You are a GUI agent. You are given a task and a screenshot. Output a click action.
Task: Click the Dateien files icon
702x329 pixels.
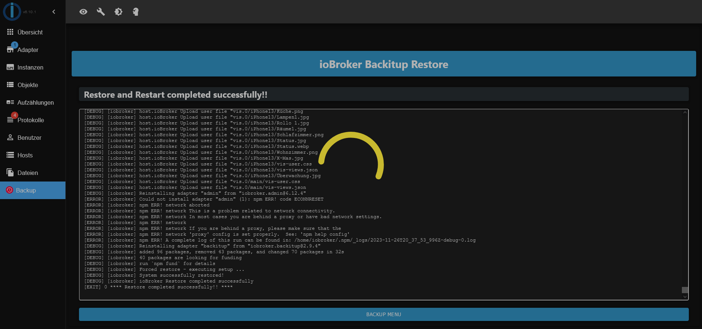pyautogui.click(x=10, y=172)
